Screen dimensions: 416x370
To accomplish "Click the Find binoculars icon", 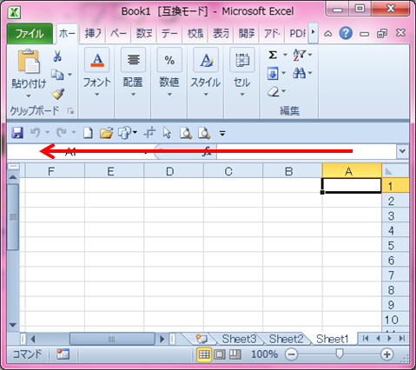I will tap(299, 73).
